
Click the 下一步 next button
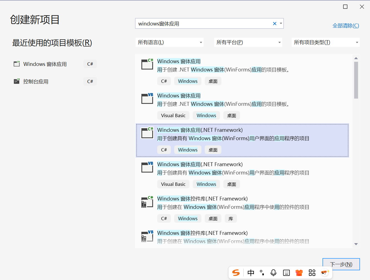[x=341, y=264]
